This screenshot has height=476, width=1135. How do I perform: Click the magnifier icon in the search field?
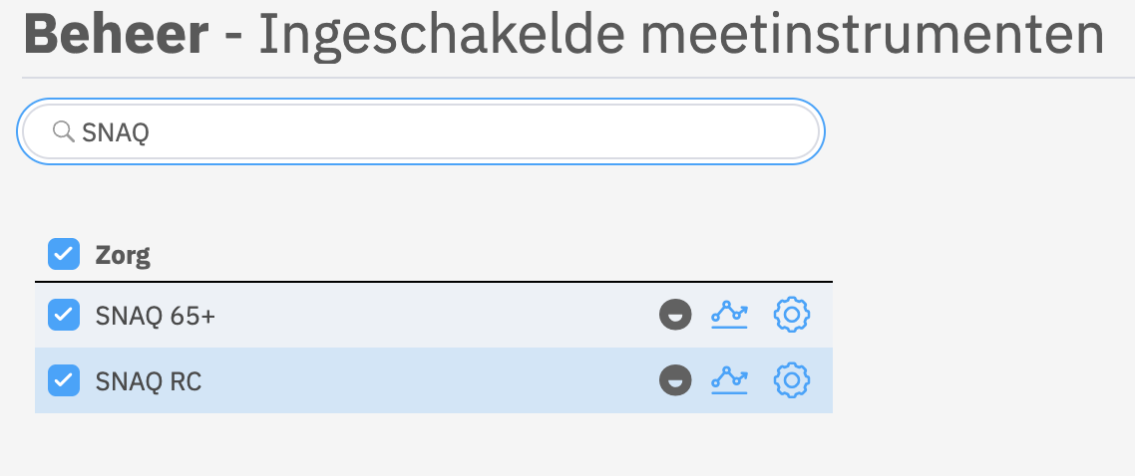(x=63, y=131)
